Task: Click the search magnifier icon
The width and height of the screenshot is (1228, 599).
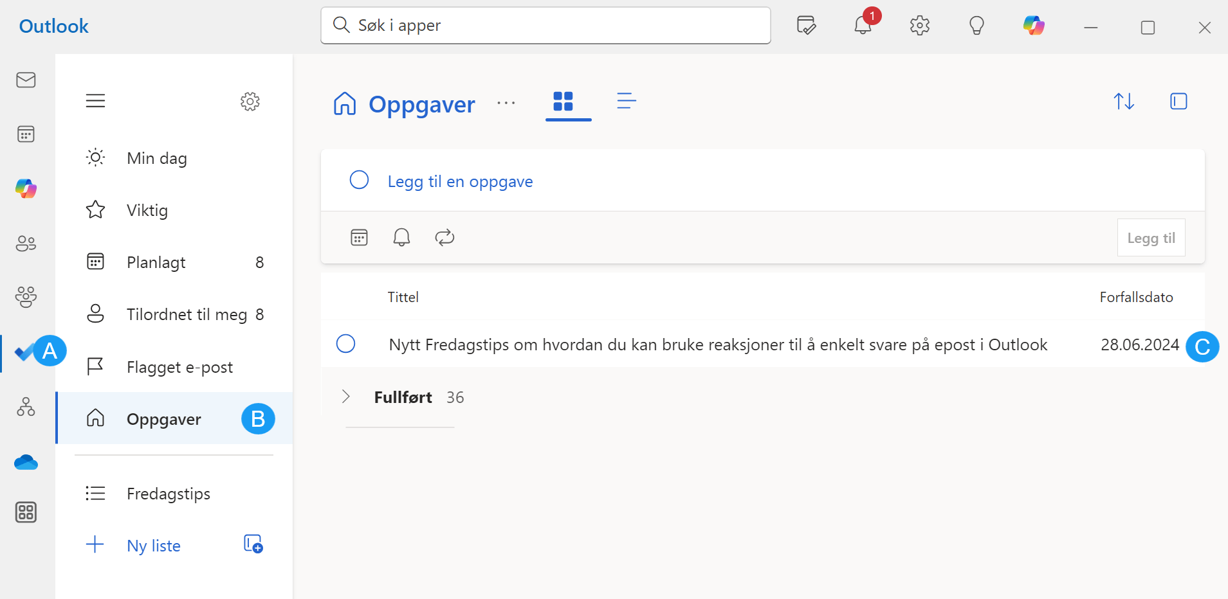Action: tap(341, 25)
